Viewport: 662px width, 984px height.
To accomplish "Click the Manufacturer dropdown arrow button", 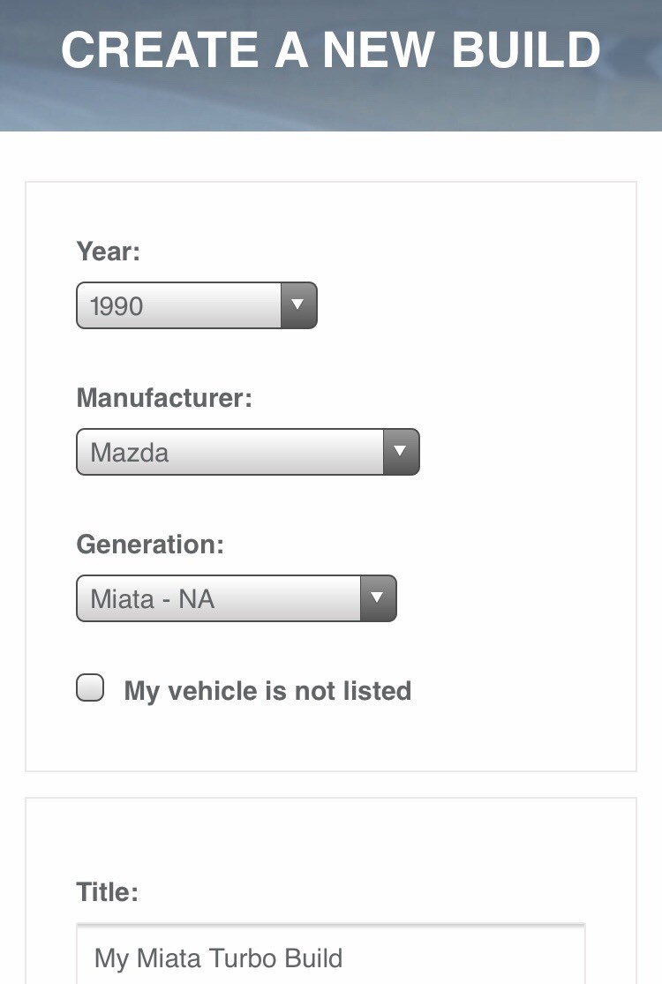I will 401,452.
